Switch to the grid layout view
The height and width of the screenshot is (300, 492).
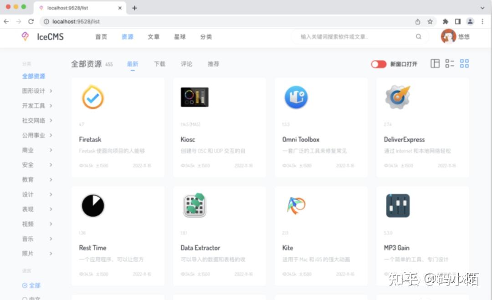[464, 64]
